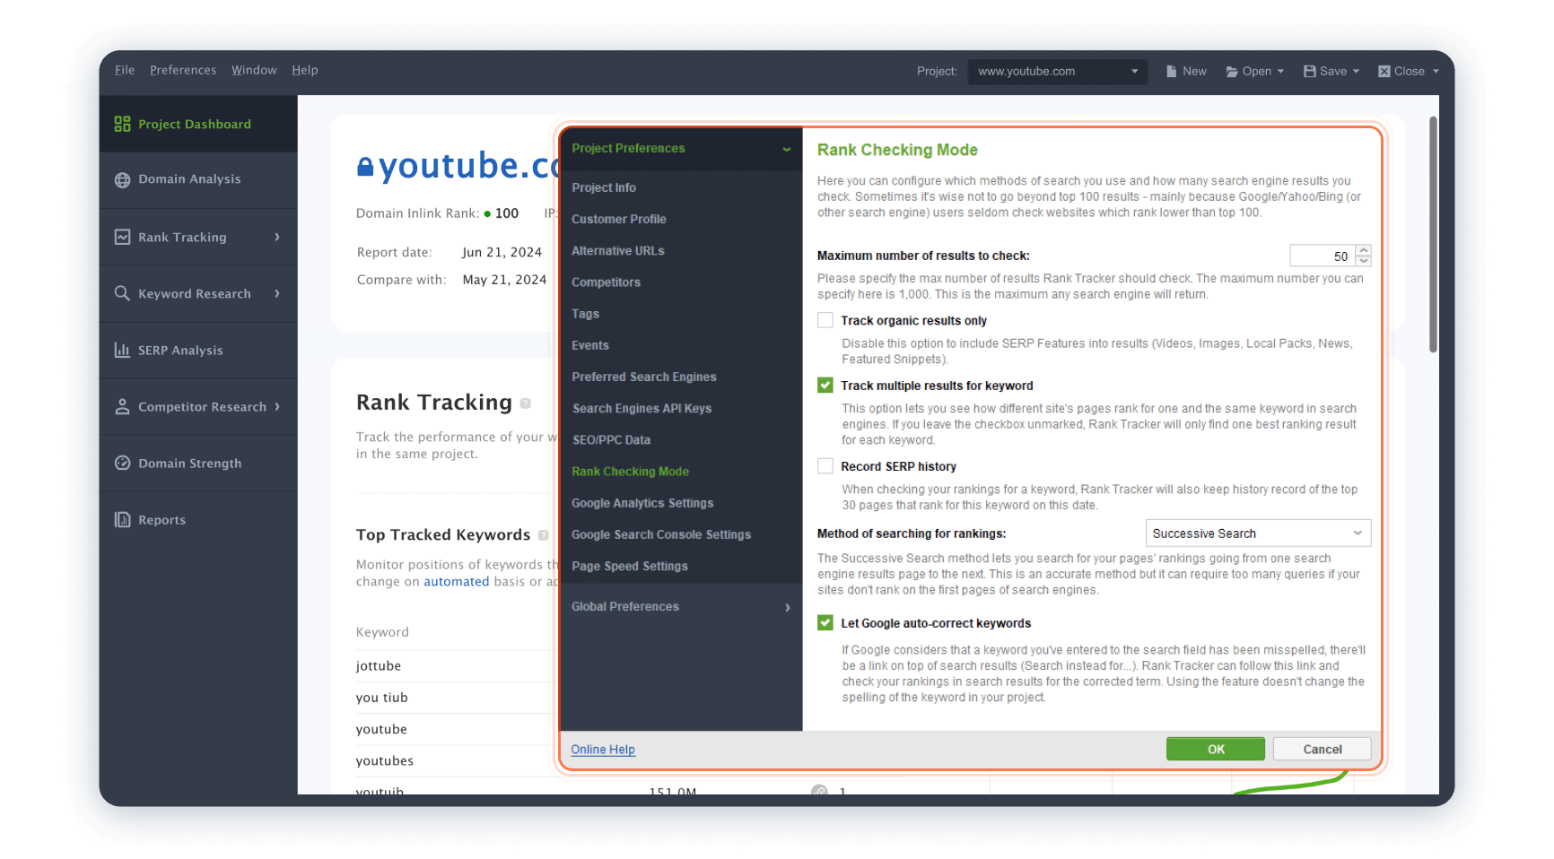The image size is (1554, 859).
Task: Click the main window vertical scrollbar
Action: [x=1434, y=234]
